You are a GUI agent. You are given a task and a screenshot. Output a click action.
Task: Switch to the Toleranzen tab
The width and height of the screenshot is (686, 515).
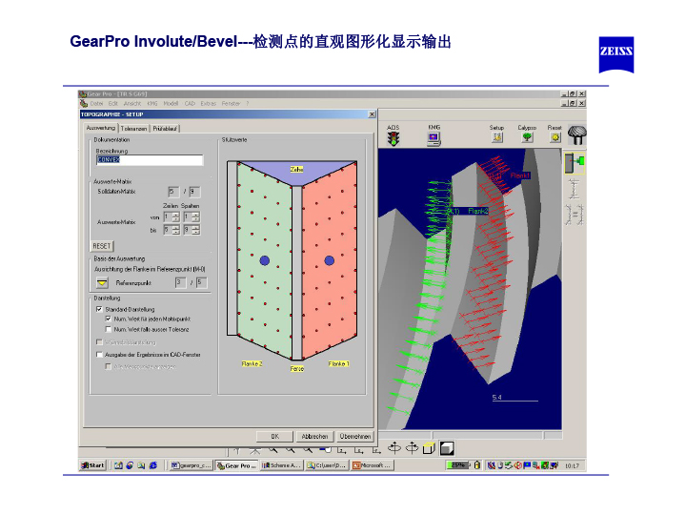(133, 128)
